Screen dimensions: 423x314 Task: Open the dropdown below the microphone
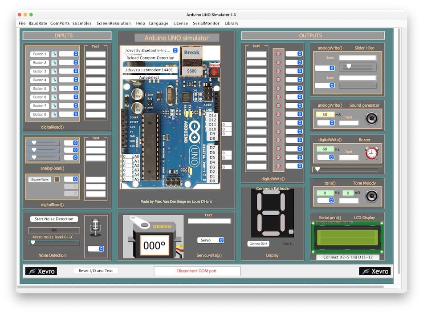click(x=96, y=249)
